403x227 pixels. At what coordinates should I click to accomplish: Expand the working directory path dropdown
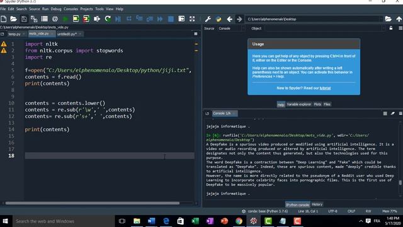[x=381, y=19]
